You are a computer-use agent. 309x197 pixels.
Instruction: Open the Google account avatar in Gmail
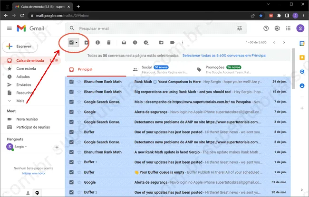coord(300,28)
